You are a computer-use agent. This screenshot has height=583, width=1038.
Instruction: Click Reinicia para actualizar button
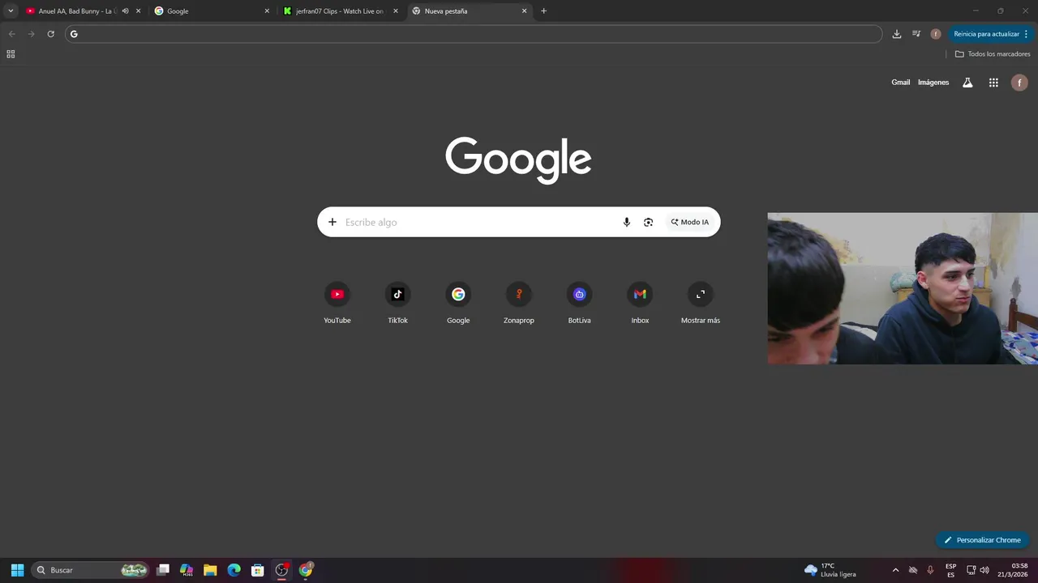point(991,34)
